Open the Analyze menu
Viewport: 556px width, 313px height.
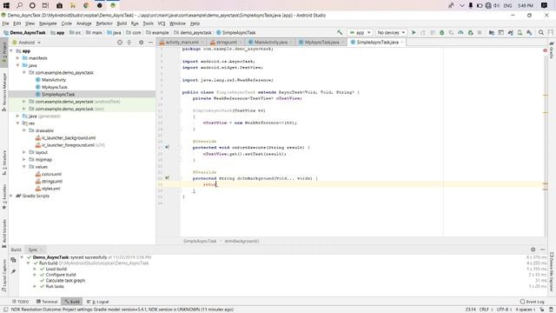83,23
